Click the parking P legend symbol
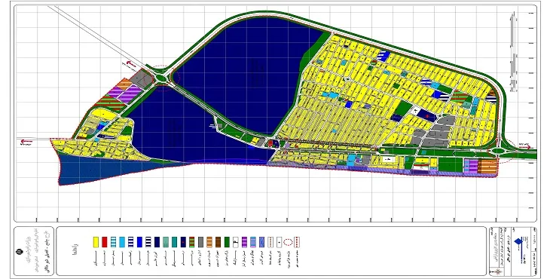The height and width of the screenshot is (279, 550). point(236,242)
